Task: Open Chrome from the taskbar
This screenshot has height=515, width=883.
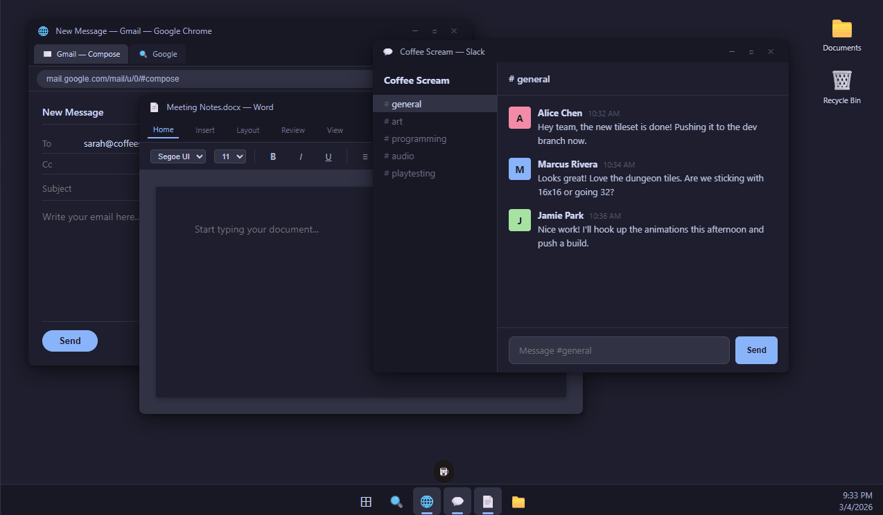Action: coord(426,500)
